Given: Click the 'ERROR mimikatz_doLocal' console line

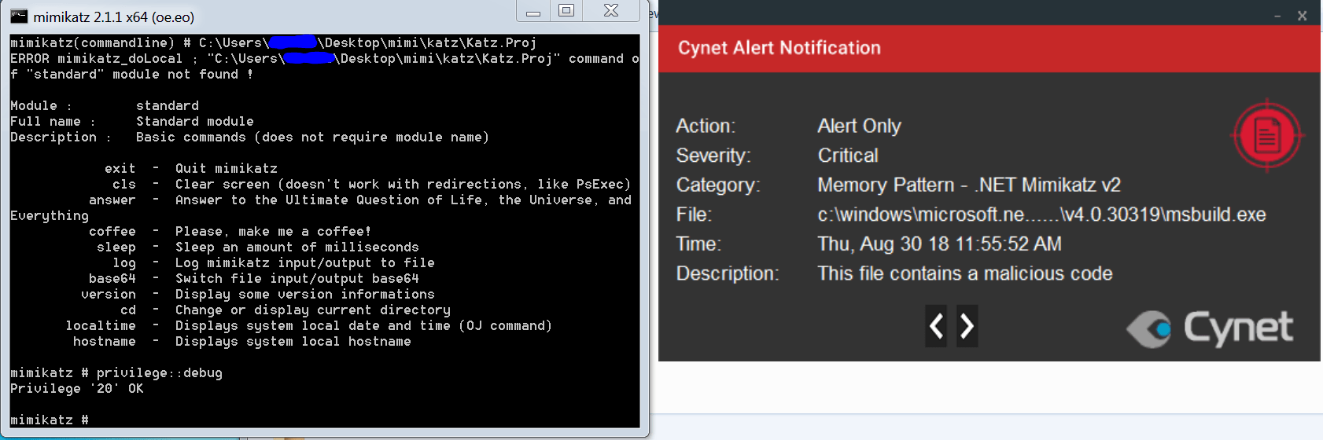Looking at the screenshot, I should tap(325, 66).
